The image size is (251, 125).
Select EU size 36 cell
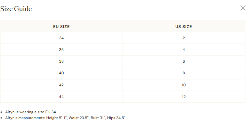point(61,50)
